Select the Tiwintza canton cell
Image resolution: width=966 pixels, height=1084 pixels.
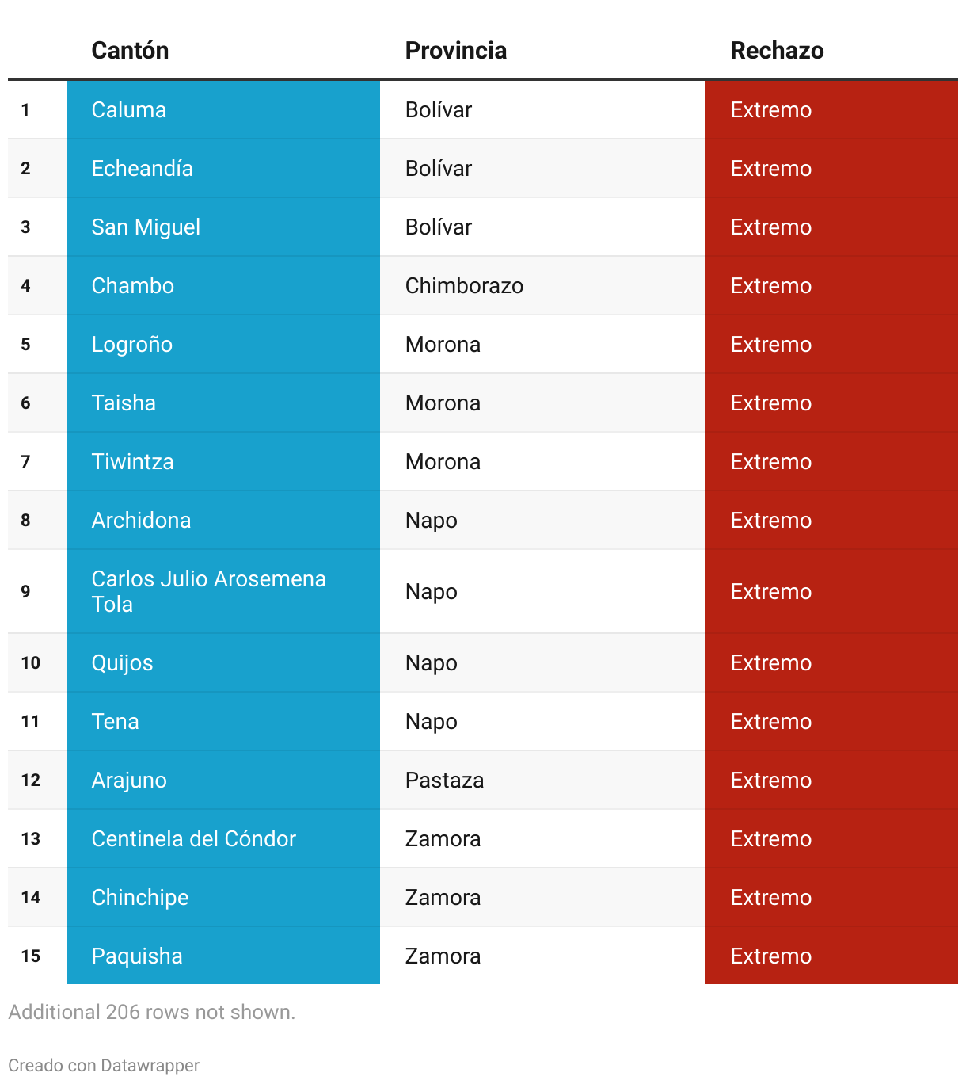pos(223,461)
